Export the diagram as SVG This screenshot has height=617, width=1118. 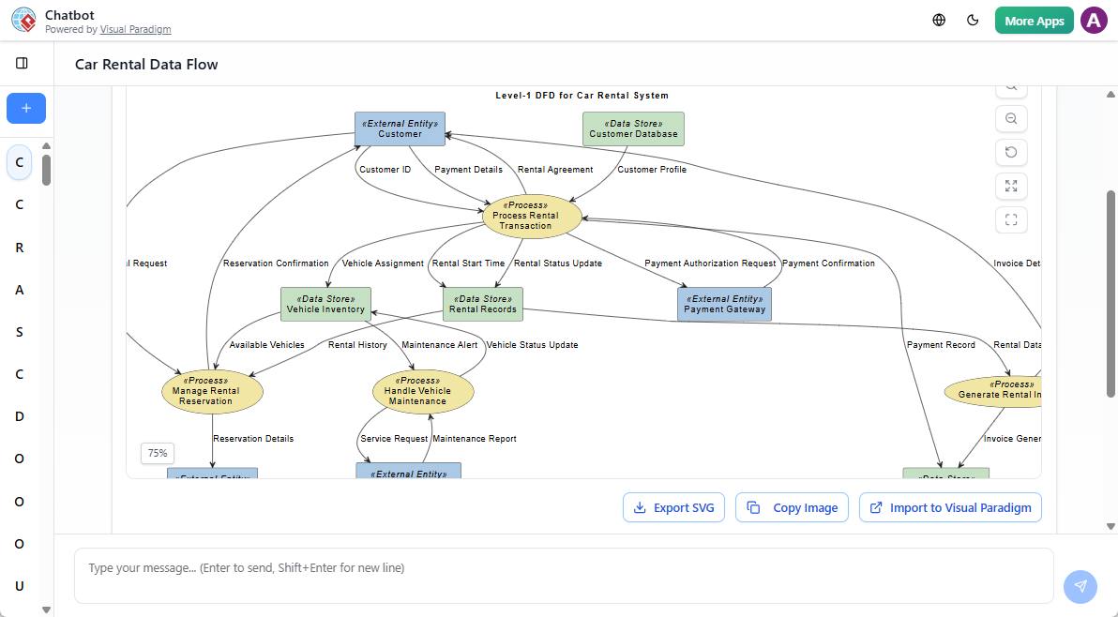(x=673, y=507)
